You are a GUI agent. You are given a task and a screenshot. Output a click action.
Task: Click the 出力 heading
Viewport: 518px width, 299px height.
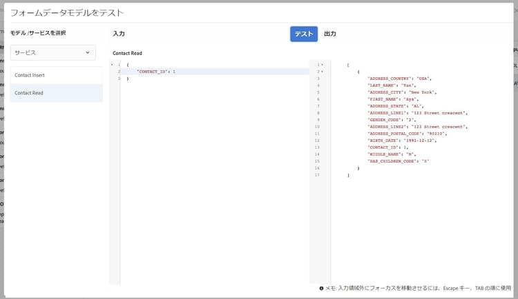[x=330, y=34]
